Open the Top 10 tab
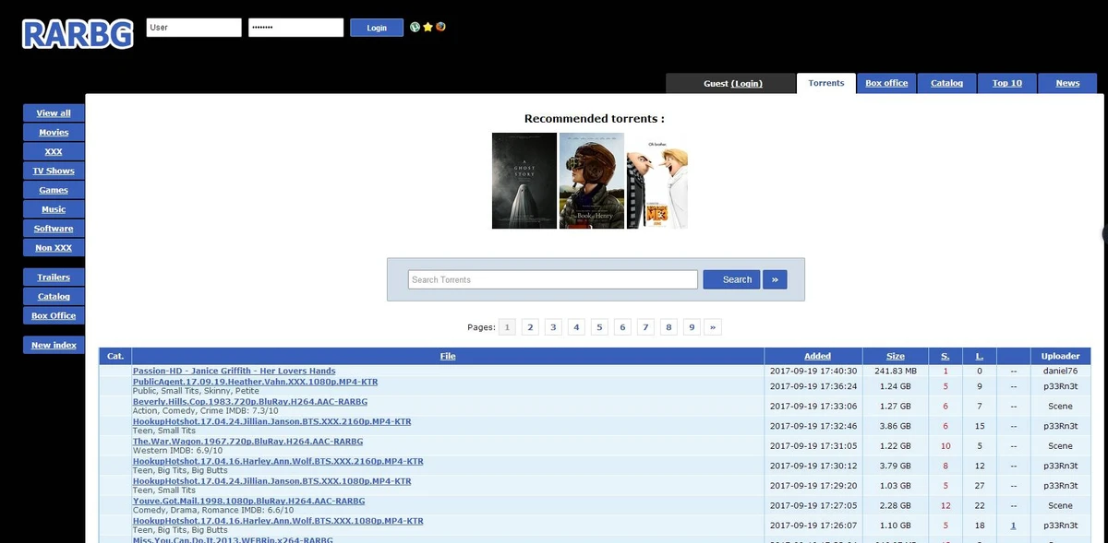This screenshot has width=1108, height=543. [x=1007, y=83]
